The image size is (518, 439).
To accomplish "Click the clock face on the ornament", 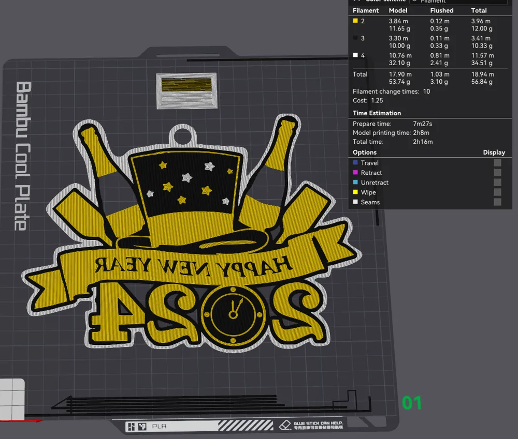I will 234,311.
